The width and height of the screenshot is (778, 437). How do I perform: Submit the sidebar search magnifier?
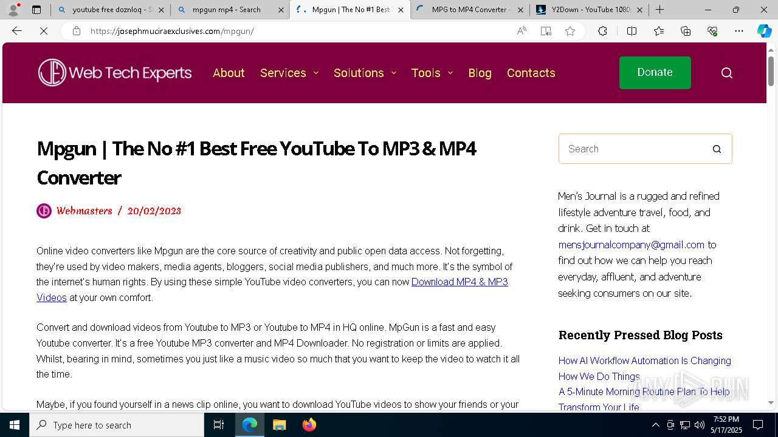coord(717,149)
